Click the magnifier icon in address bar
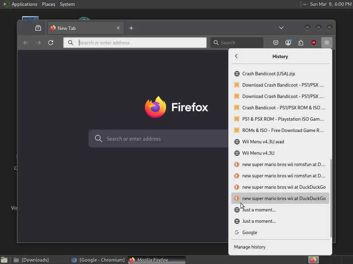 coord(70,43)
